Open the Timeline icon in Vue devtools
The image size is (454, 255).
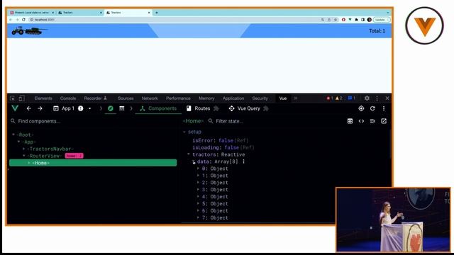pyautogui.click(x=122, y=108)
